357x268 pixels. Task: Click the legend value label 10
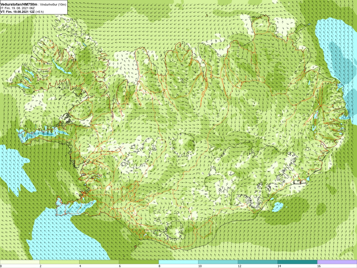(200, 266)
